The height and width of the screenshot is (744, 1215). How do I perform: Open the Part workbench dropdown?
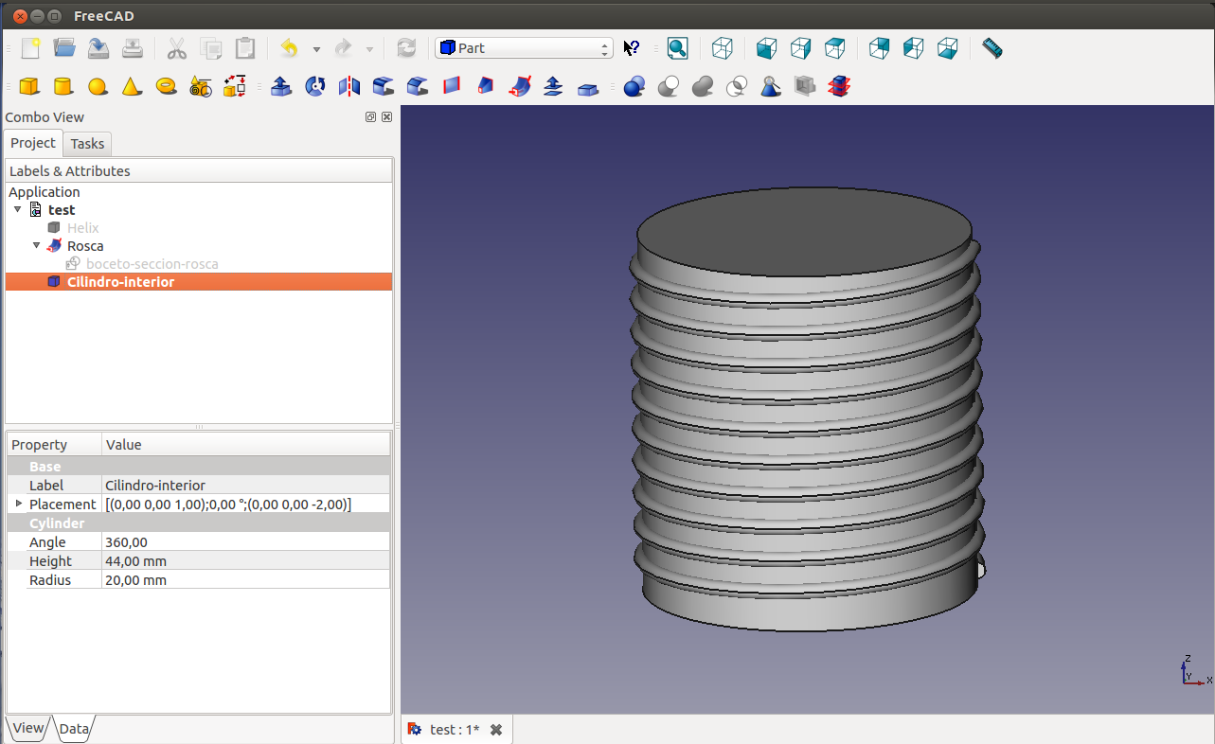pos(524,48)
